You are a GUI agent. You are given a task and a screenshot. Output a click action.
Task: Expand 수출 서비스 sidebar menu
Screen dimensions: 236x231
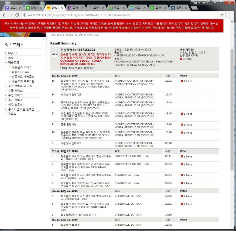(15, 90)
